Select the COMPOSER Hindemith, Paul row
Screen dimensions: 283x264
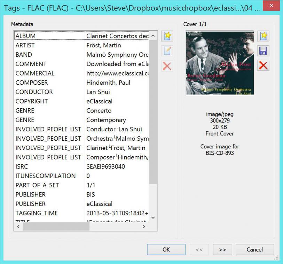click(x=82, y=83)
